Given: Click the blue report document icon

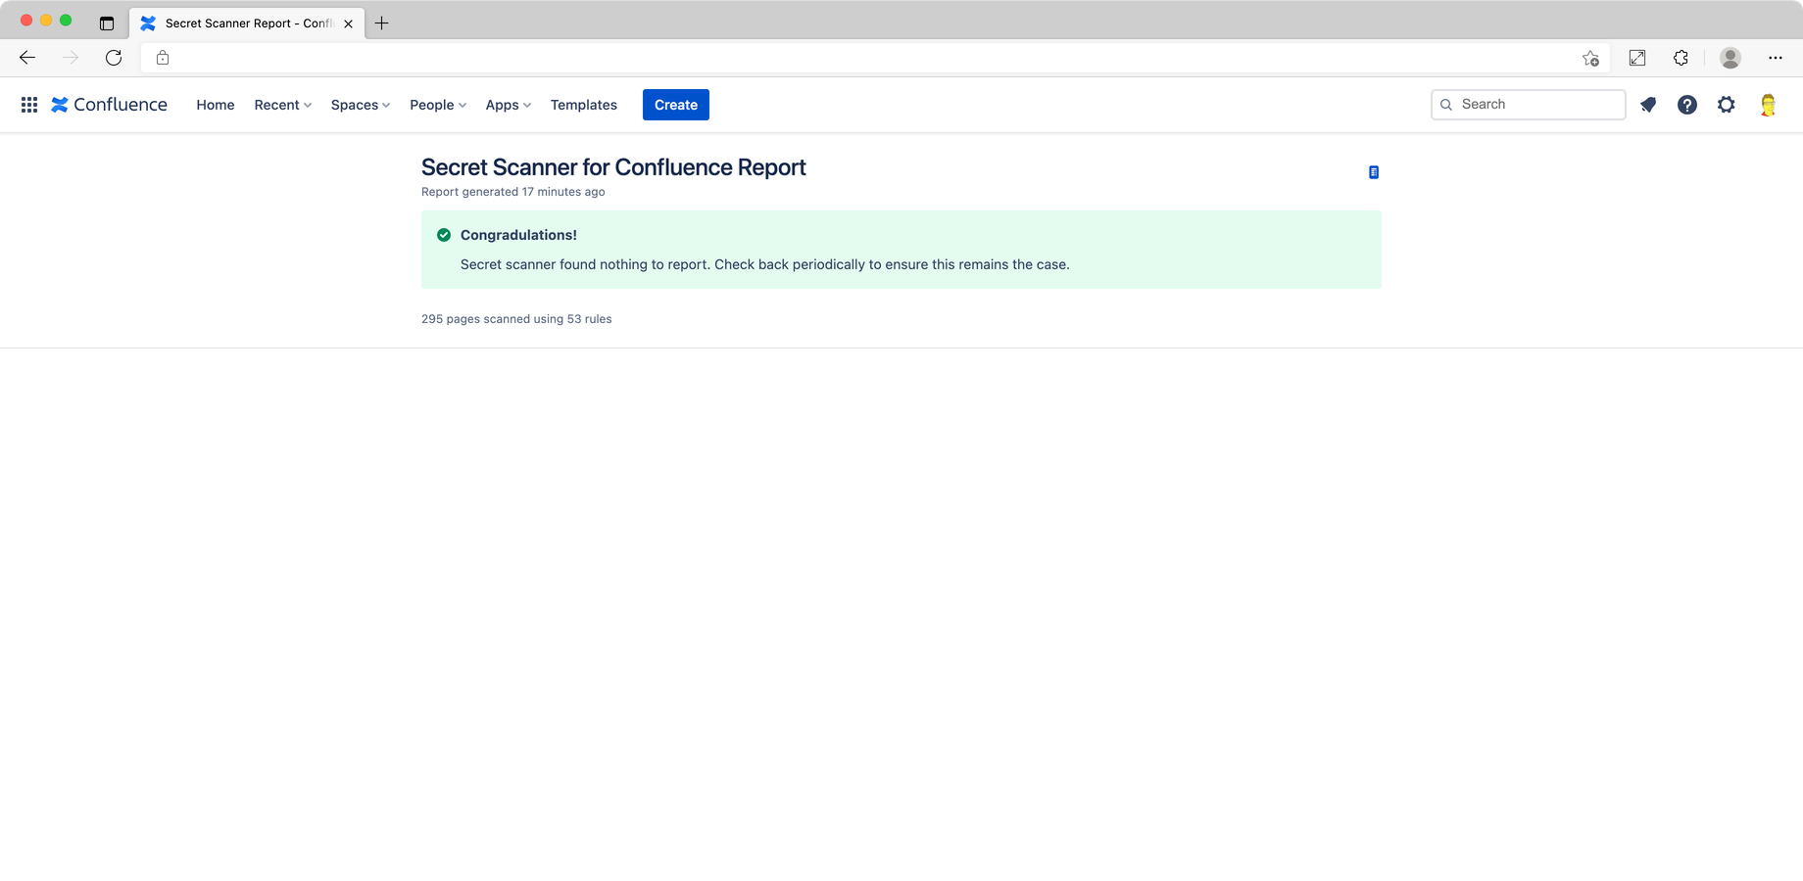Looking at the screenshot, I should pos(1374,172).
